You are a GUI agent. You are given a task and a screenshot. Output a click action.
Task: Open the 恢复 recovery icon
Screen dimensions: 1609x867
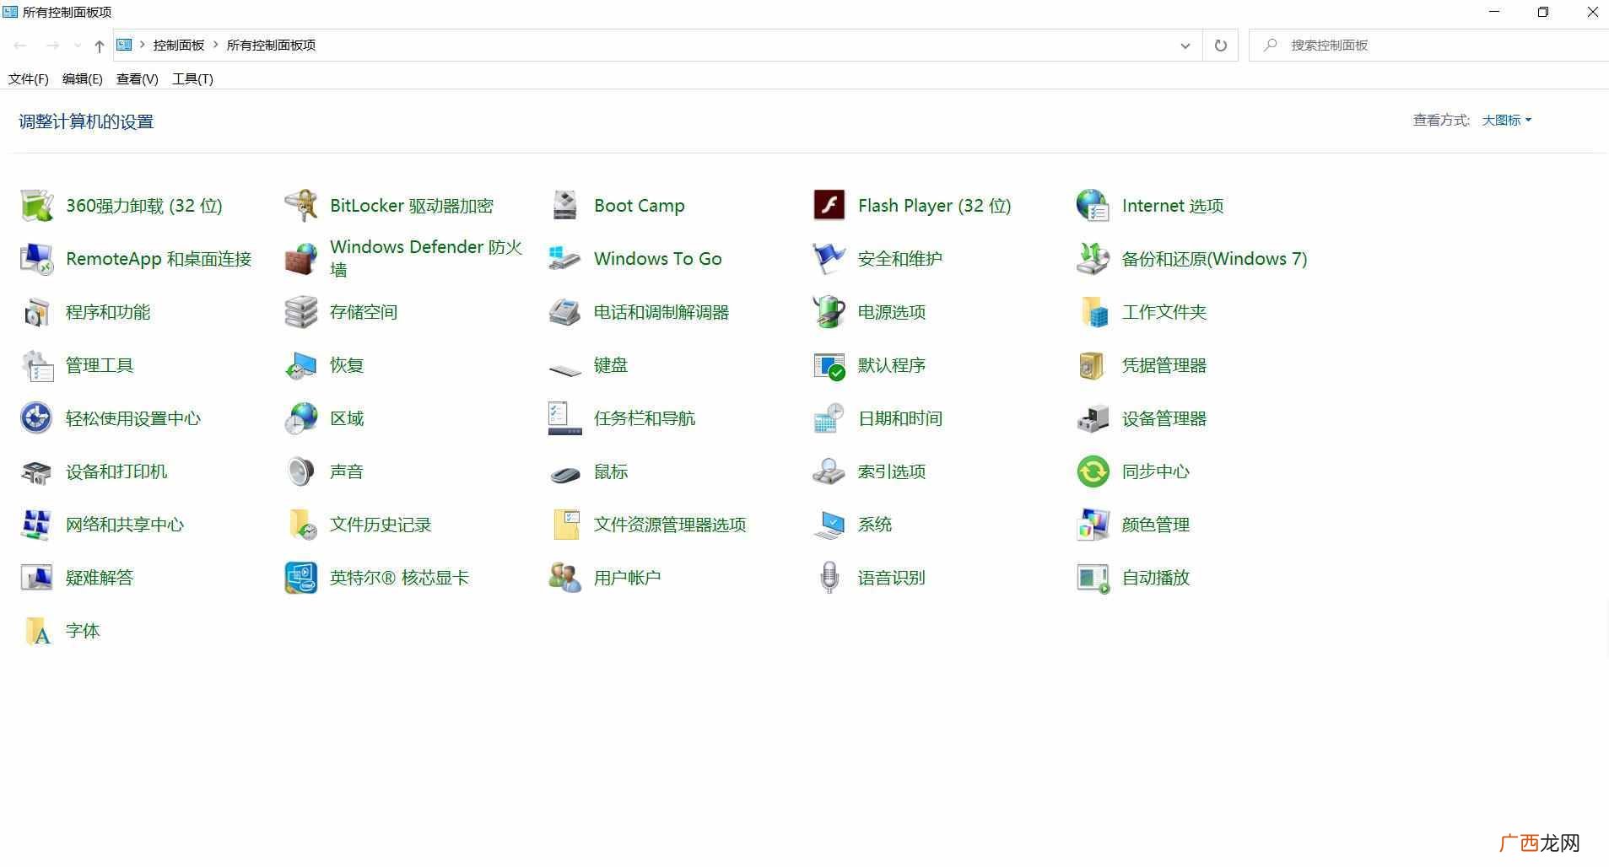click(x=300, y=365)
